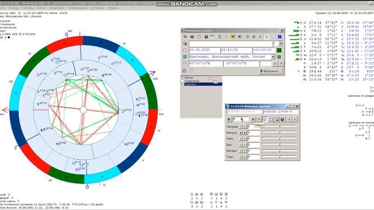Toggle the small dot box beside grid icon
Screen dimensions: 374x210
pyautogui.click(x=192, y=71)
